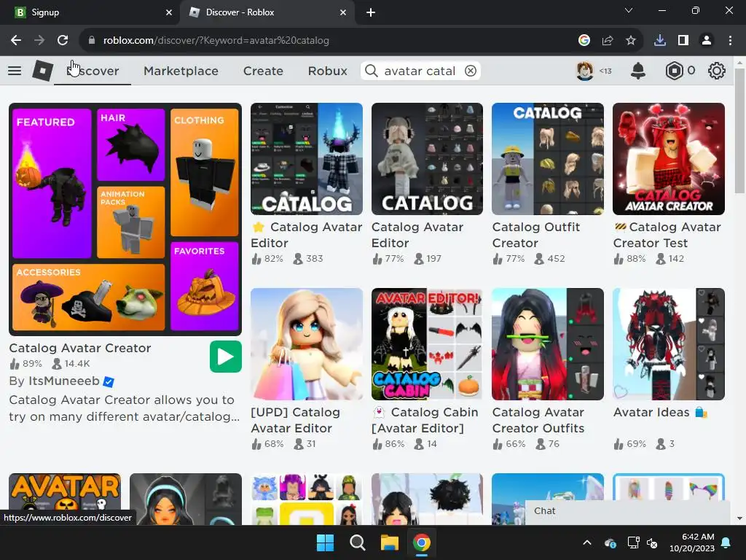746x560 pixels.
Task: Open the hamburger navigation menu
Action: (x=15, y=71)
